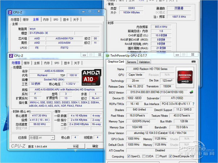218x163 pixels.
Task: Switch to the Validation tab in GPU-Z
Action: 144,62
